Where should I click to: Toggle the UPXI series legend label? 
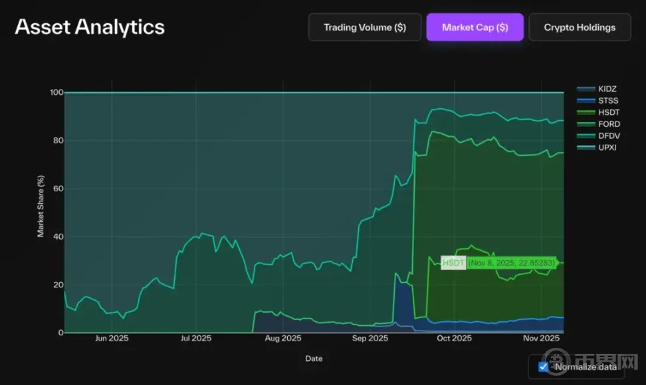608,147
